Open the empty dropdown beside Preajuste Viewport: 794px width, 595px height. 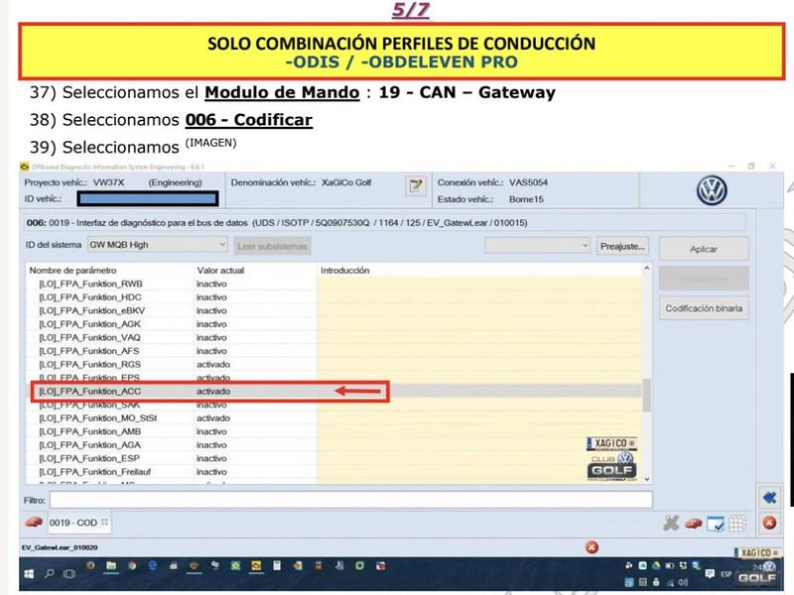click(x=537, y=246)
